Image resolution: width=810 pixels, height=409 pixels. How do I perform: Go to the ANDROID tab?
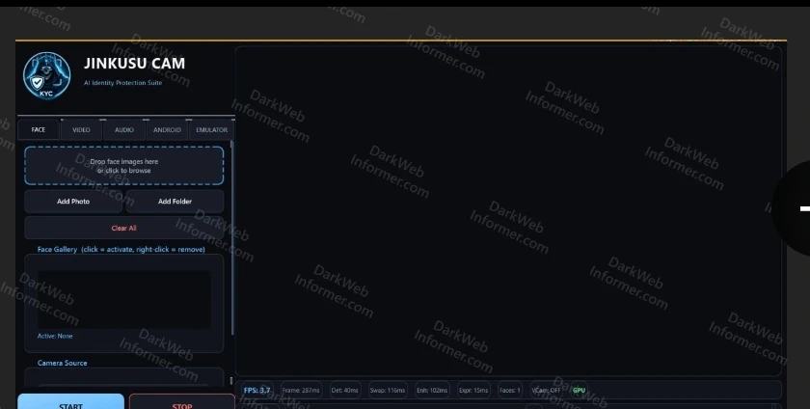click(x=167, y=129)
